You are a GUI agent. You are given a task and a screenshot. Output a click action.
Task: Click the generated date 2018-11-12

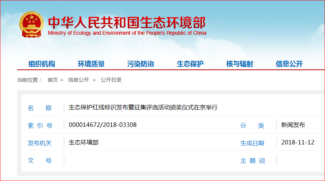coord(298,142)
